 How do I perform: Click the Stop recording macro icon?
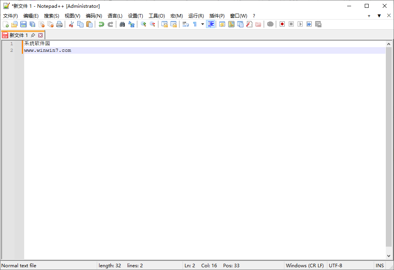click(x=291, y=24)
